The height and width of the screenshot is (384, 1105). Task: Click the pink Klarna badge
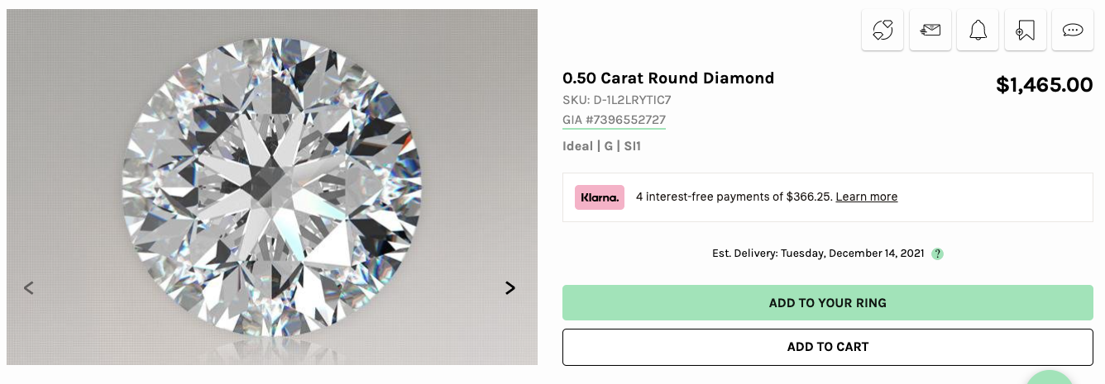pyautogui.click(x=600, y=197)
